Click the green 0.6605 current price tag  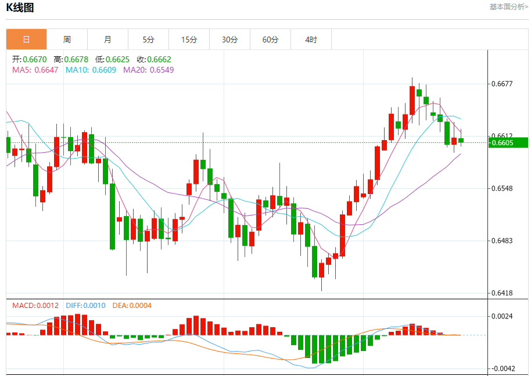point(508,143)
